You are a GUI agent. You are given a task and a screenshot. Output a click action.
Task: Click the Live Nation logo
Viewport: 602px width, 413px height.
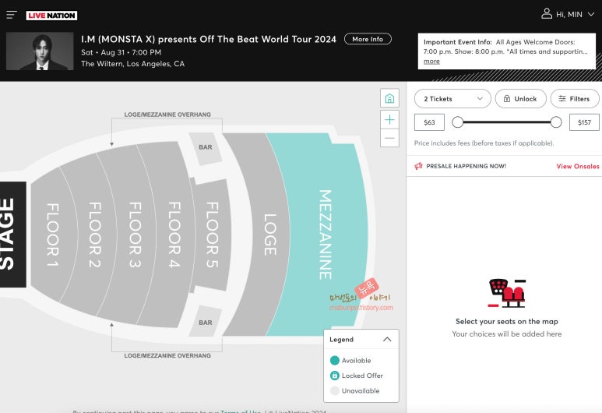pyautogui.click(x=51, y=15)
